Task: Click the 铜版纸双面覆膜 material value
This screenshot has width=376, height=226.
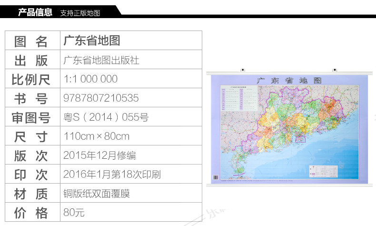Action: [97, 194]
